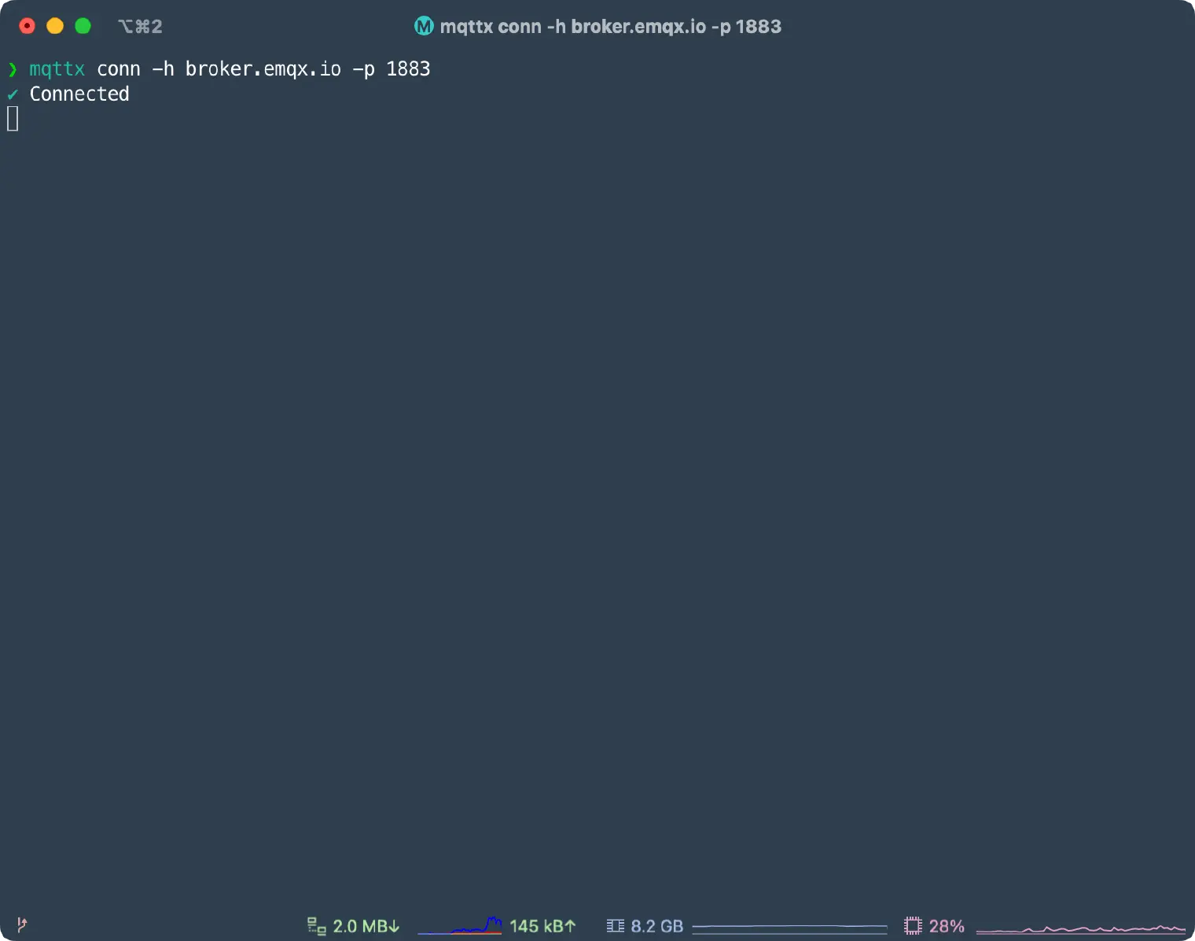The image size is (1195, 941).
Task: Click the '-p' flag in the command
Action: point(364,69)
